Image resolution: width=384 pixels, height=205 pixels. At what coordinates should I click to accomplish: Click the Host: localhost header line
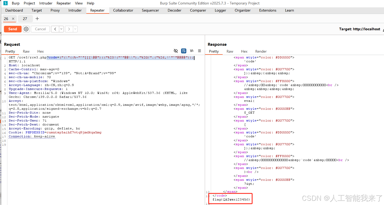[24, 65]
